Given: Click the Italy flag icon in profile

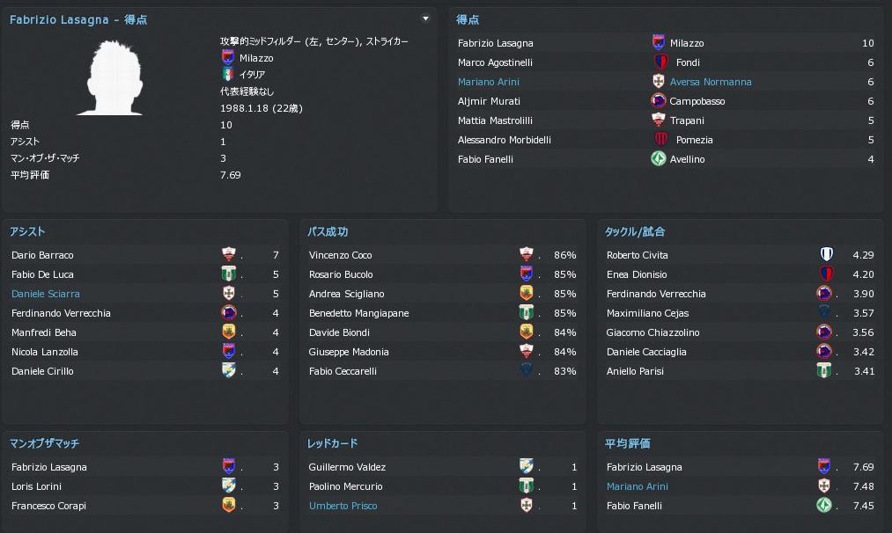Looking at the screenshot, I should (x=229, y=75).
